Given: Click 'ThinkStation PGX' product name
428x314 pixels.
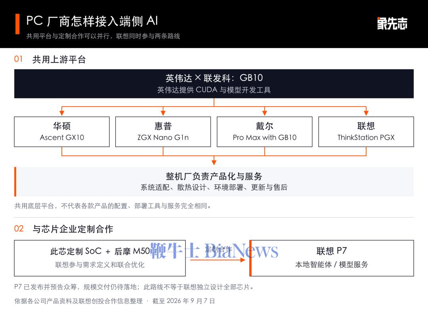Looking at the screenshot, I should (x=366, y=137).
